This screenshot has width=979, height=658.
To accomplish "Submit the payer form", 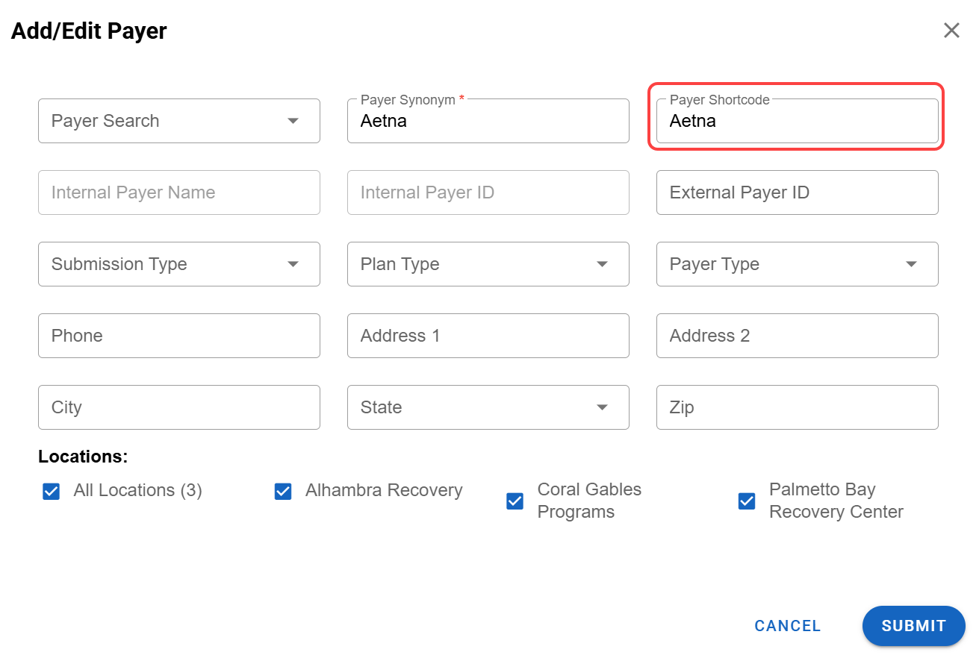I will [914, 626].
